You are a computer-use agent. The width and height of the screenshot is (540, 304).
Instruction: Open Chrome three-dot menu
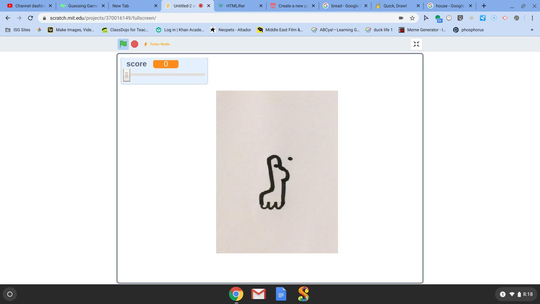click(x=532, y=18)
